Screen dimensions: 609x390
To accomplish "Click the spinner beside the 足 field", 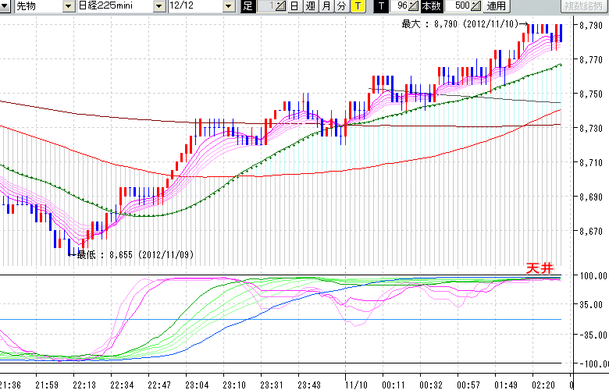I will [283, 7].
